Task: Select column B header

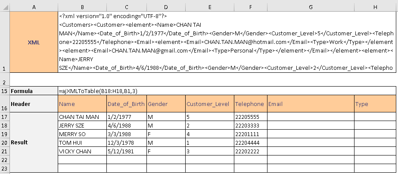Action: 82,5
